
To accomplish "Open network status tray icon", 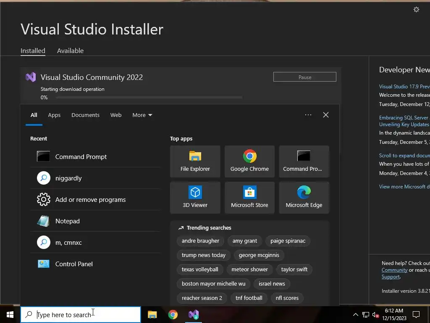I will coord(366,315).
